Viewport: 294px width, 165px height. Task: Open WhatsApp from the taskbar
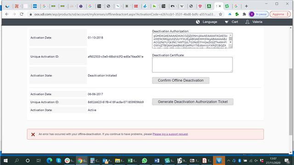pyautogui.click(x=144, y=160)
